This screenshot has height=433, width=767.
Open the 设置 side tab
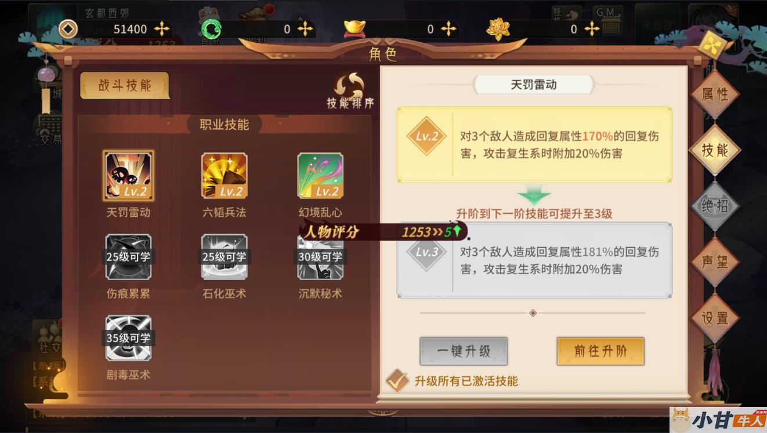[x=715, y=318]
